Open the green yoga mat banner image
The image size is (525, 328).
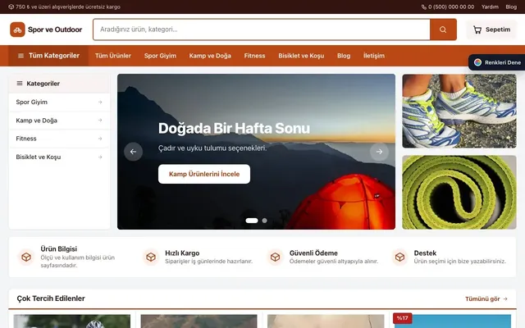(x=459, y=193)
